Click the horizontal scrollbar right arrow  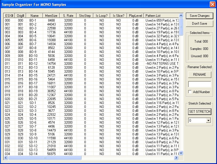(x=176, y=158)
